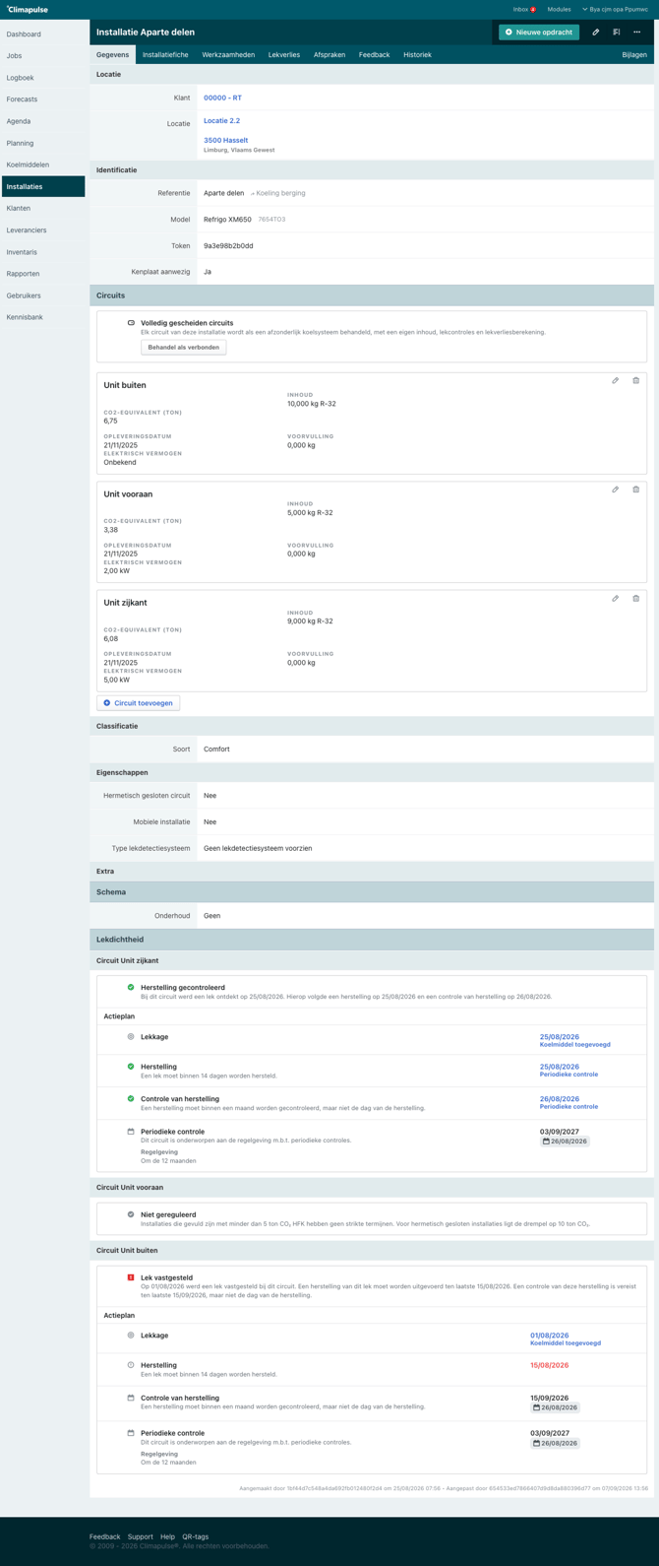Image resolution: width=659 pixels, height=1566 pixels.
Task: Click Unit buiten Herstelling clock icon
Action: 131,1365
